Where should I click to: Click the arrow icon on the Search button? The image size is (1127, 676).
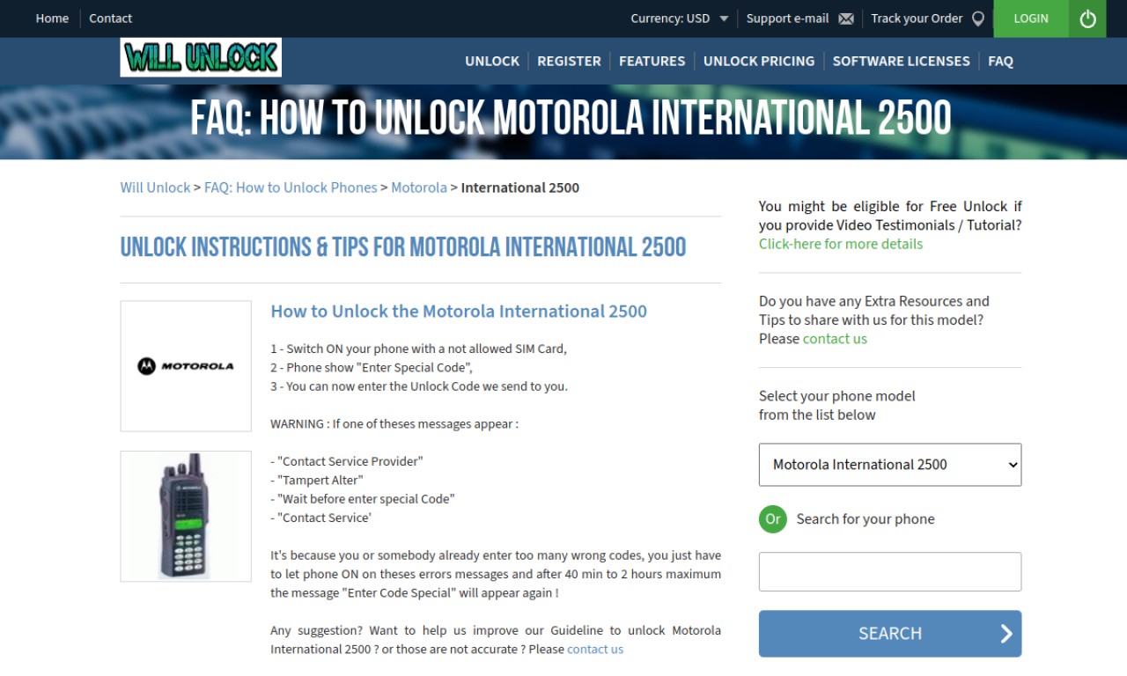click(x=1006, y=633)
